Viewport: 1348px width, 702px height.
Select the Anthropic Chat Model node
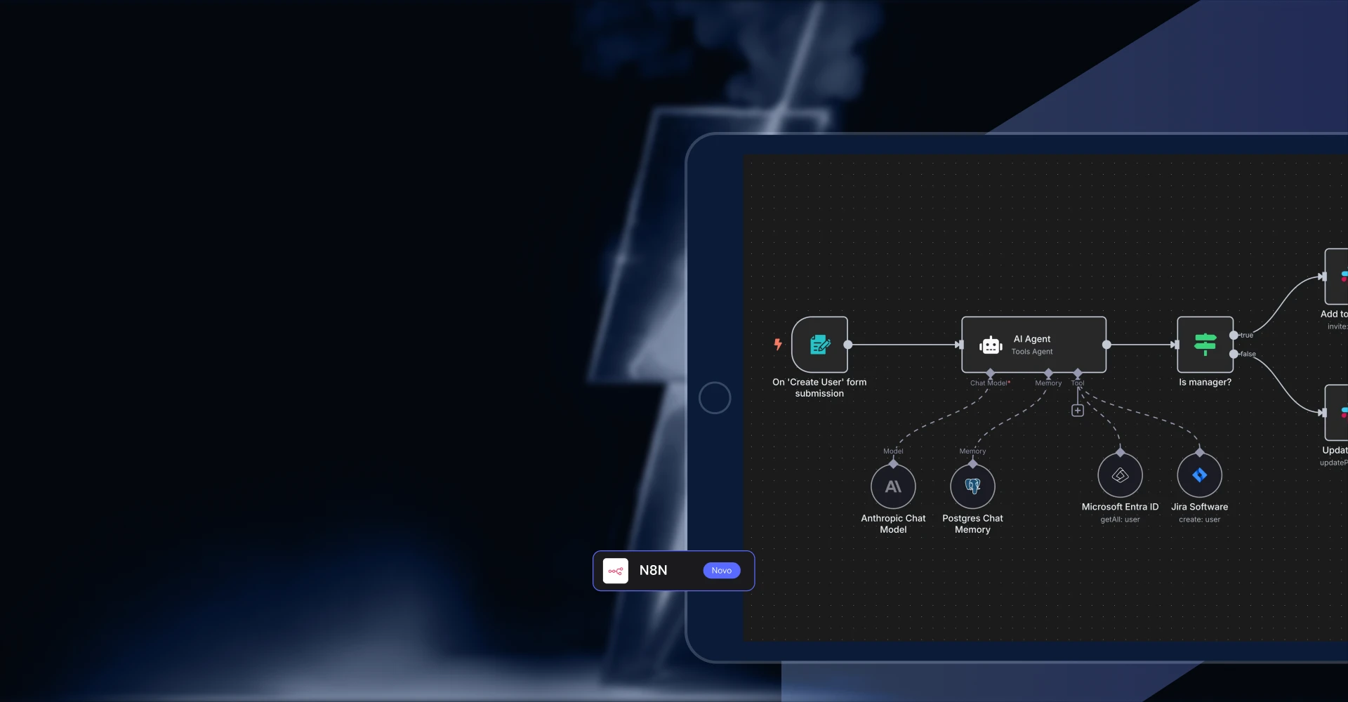coord(893,486)
